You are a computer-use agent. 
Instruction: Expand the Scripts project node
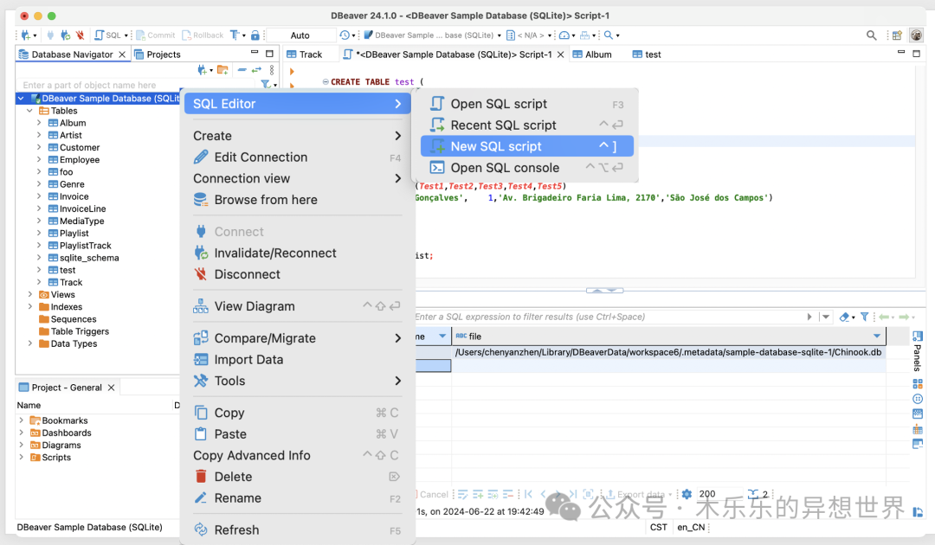coord(22,458)
